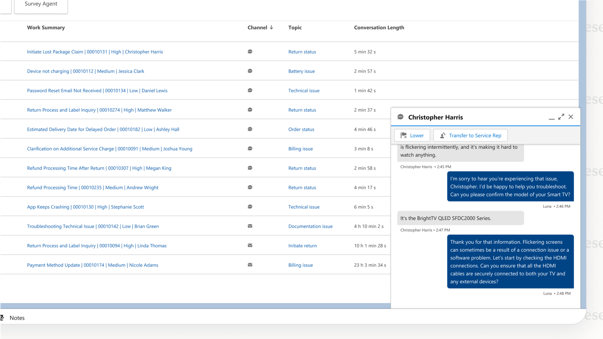Viewport: 603px width, 339px height.
Task: Expand the Notes section at the bottom
Action: click(17, 318)
